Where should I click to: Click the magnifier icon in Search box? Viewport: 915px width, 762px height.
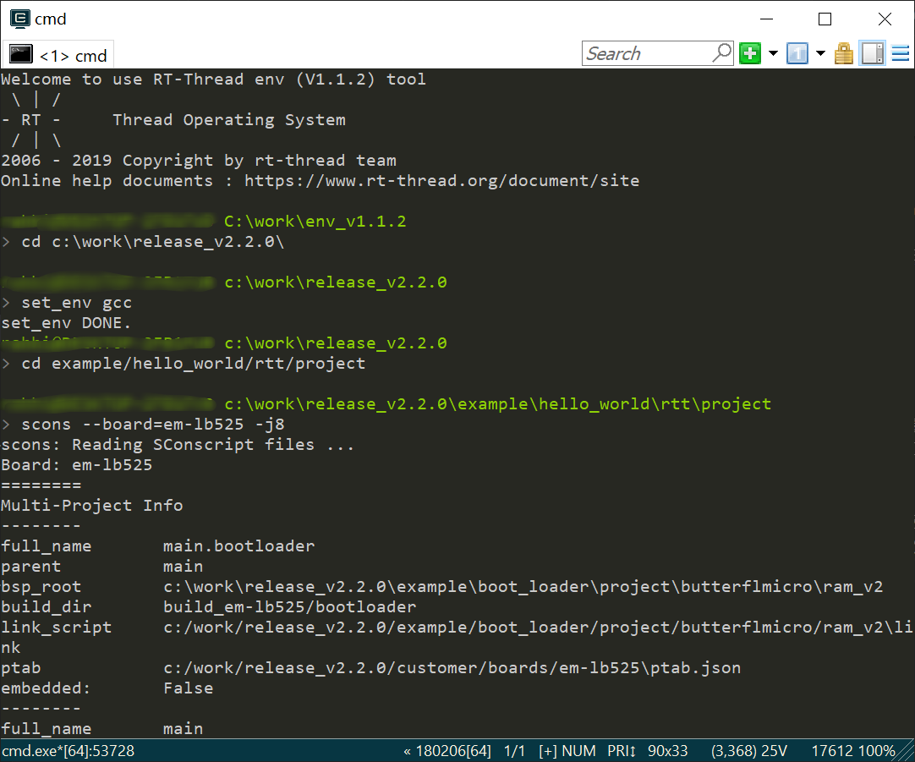coord(722,53)
